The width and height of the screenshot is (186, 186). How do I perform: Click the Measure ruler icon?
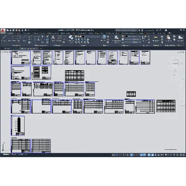(x=156, y=37)
